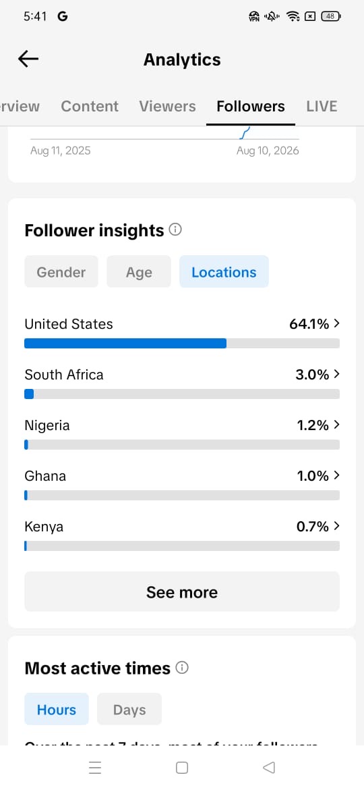Select the Age filter chip
The height and width of the screenshot is (790, 364).
point(139,272)
